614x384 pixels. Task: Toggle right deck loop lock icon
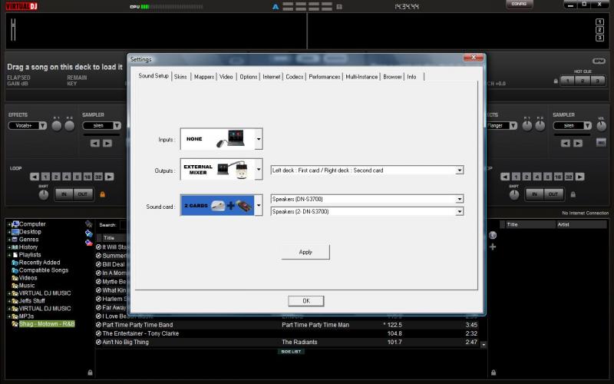pos(573,194)
